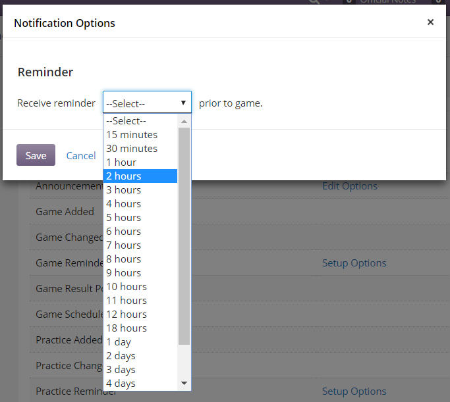Select the 4 days option
Screen dimensions: 450x402
pos(140,384)
